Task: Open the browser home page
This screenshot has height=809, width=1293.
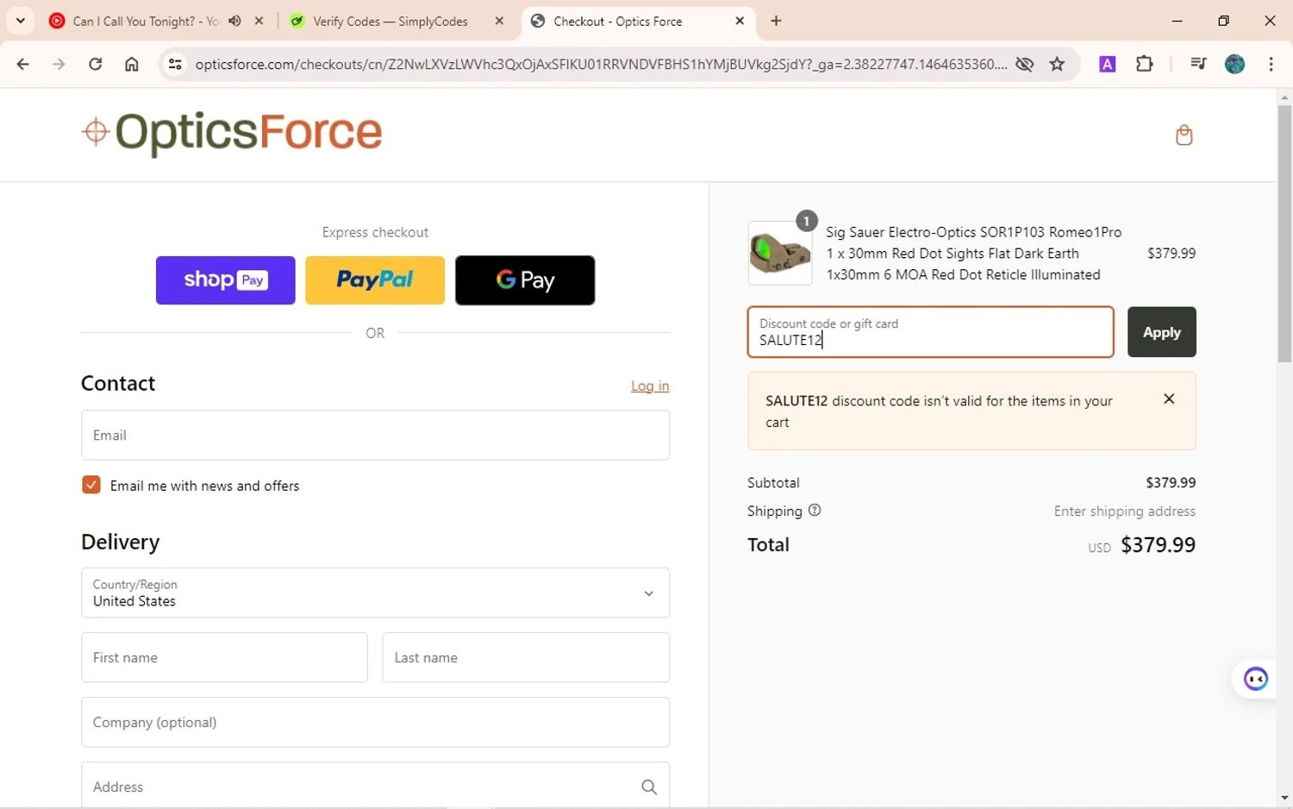Action: pyautogui.click(x=131, y=64)
